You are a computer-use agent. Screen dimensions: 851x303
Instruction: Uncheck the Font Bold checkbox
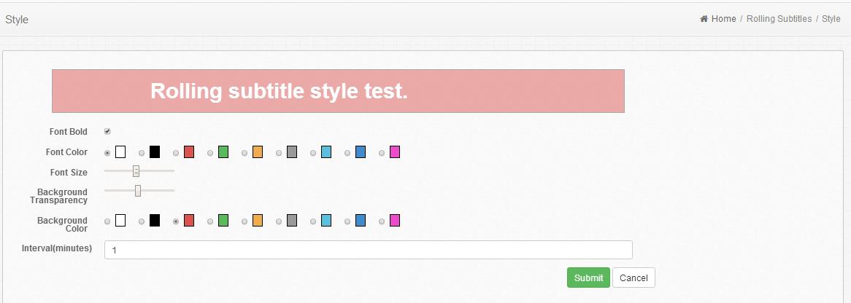click(x=107, y=132)
